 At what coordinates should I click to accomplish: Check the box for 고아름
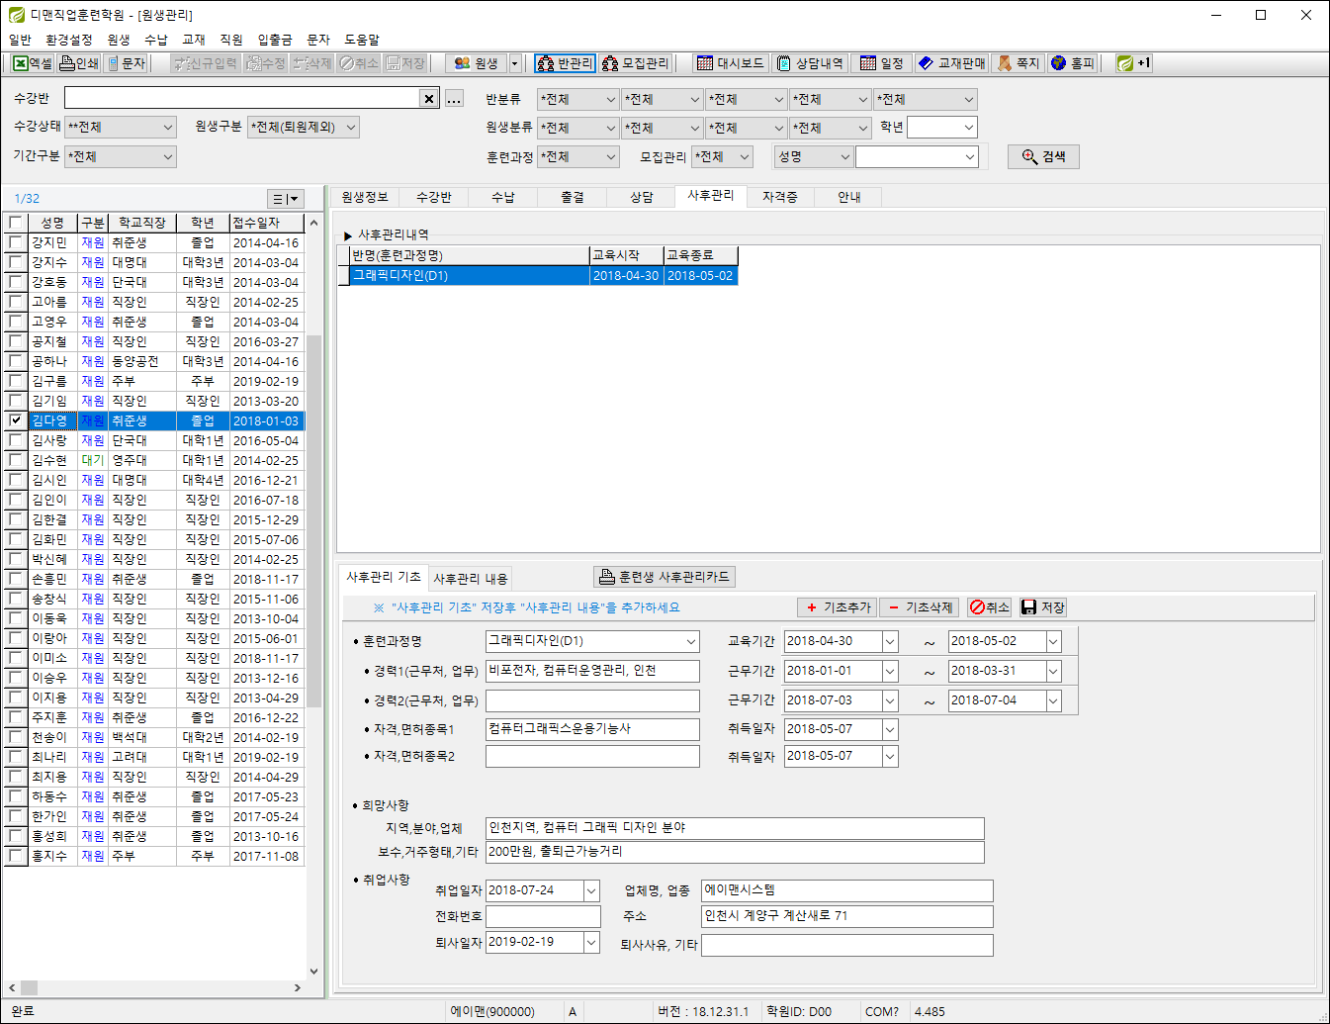(15, 302)
